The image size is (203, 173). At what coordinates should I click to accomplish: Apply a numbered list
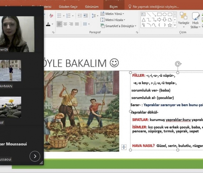pyautogui.click(x=68, y=16)
